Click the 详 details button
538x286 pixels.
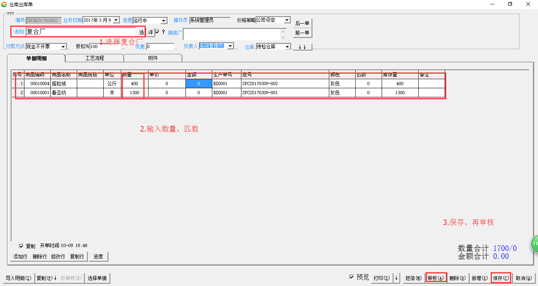pyautogui.click(x=150, y=32)
